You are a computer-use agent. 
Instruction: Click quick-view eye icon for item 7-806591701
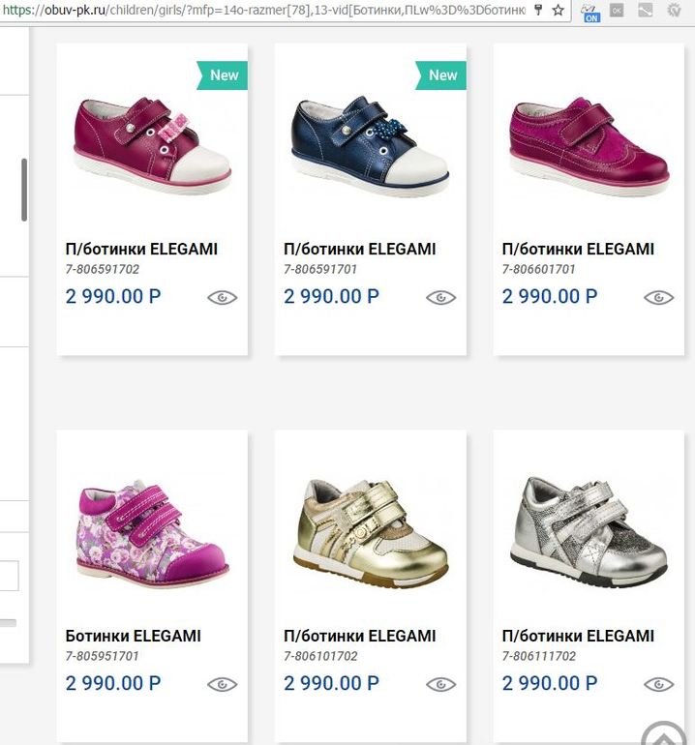(440, 297)
